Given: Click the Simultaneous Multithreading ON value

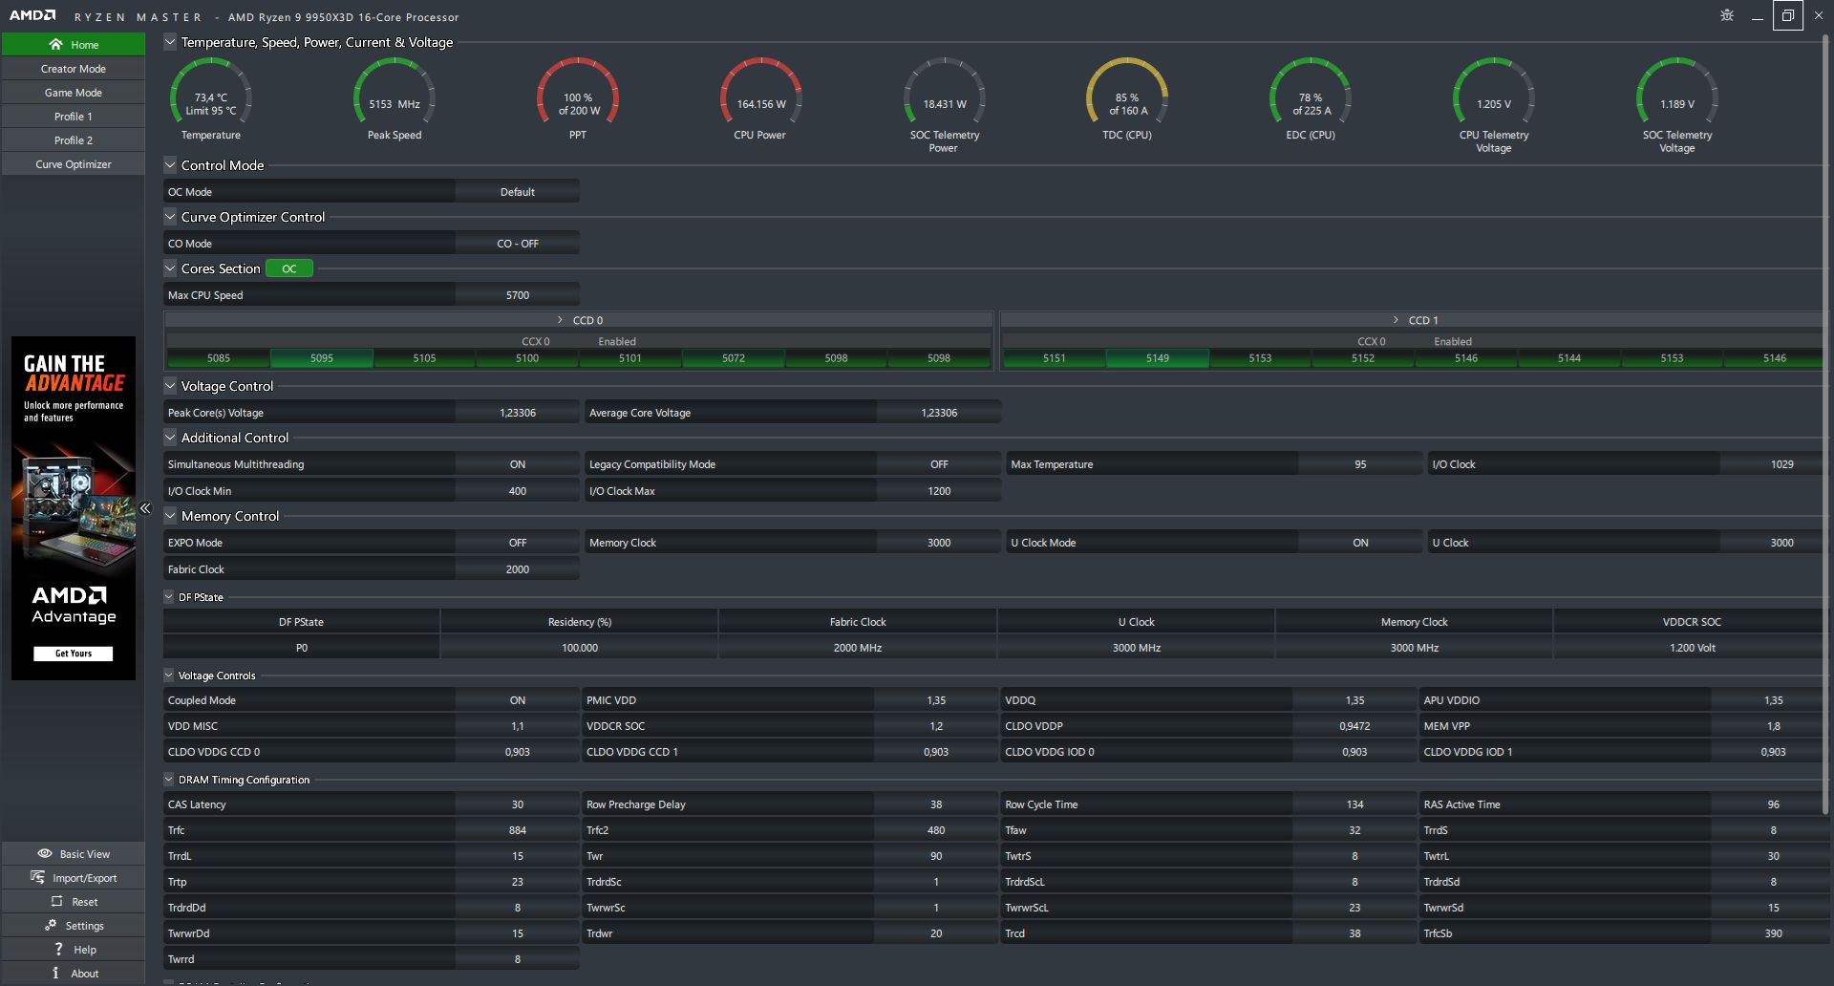Looking at the screenshot, I should pos(518,464).
